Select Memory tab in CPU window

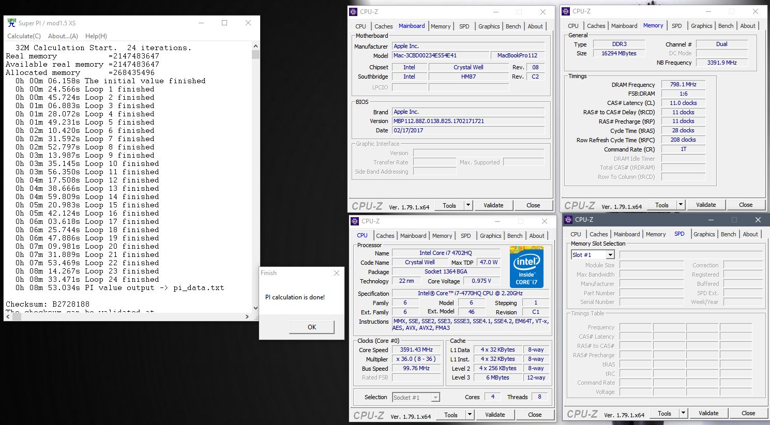coord(442,236)
